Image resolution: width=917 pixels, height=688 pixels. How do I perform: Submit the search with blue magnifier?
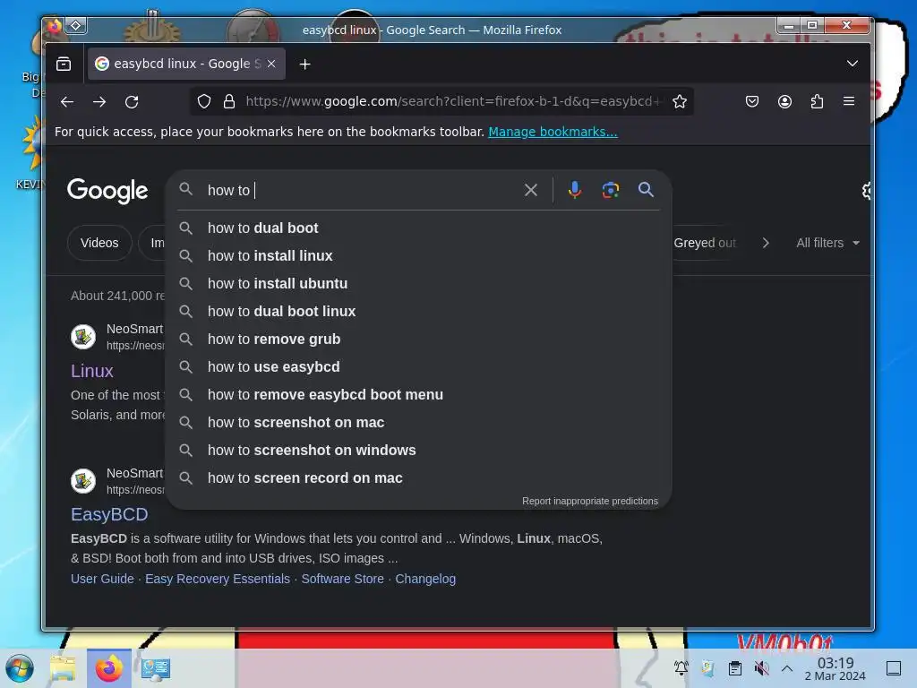(646, 190)
